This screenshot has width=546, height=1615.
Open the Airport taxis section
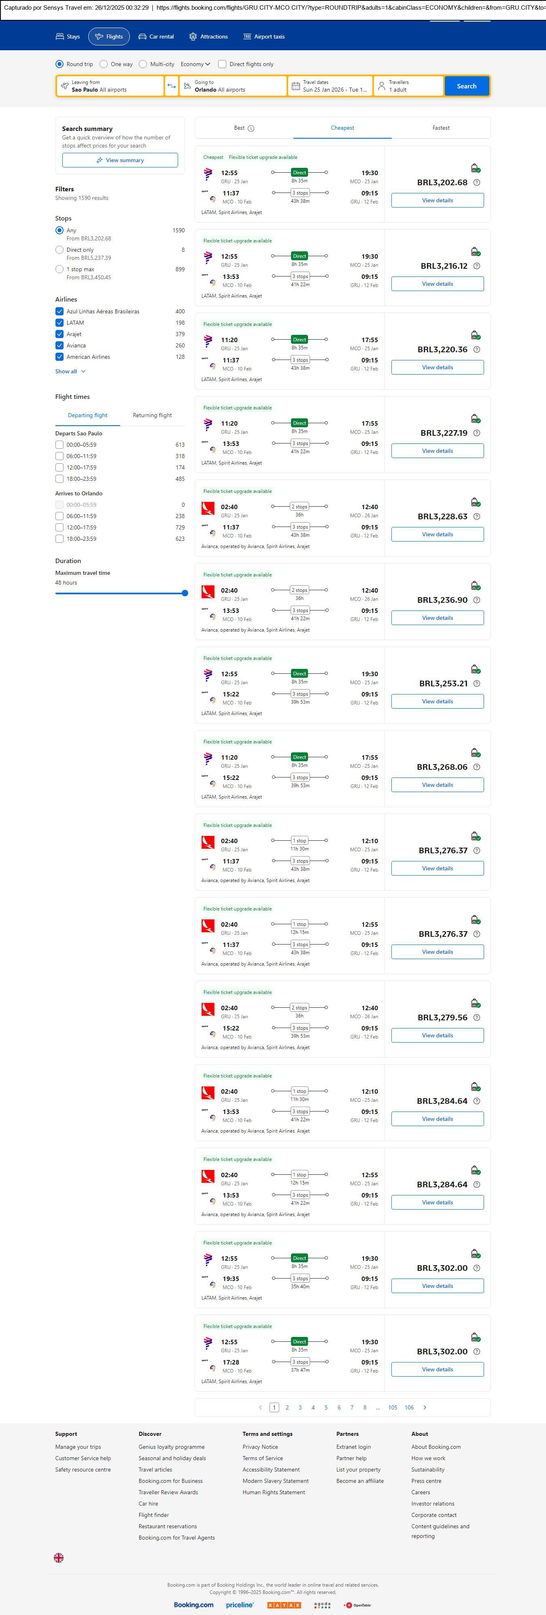[263, 36]
